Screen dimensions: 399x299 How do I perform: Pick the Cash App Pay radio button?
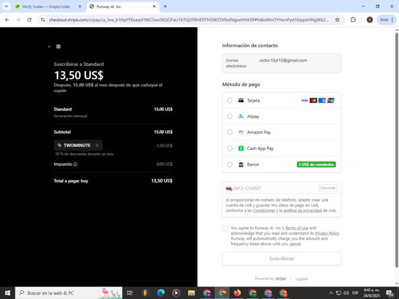(230, 148)
